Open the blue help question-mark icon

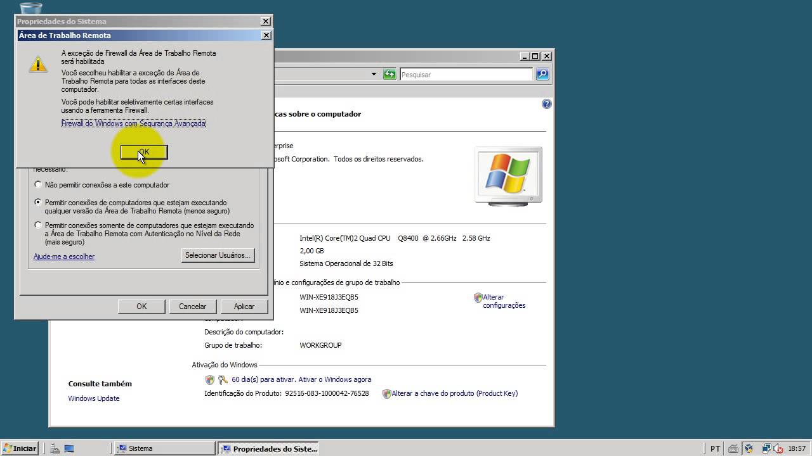point(547,104)
